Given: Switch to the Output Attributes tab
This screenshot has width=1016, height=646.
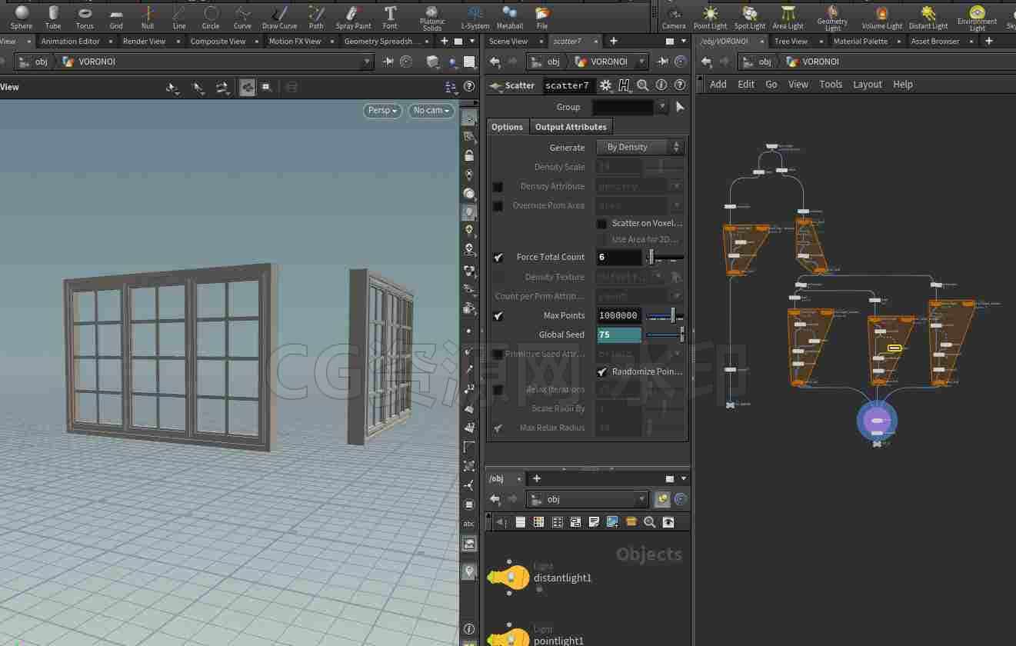Looking at the screenshot, I should pos(571,127).
